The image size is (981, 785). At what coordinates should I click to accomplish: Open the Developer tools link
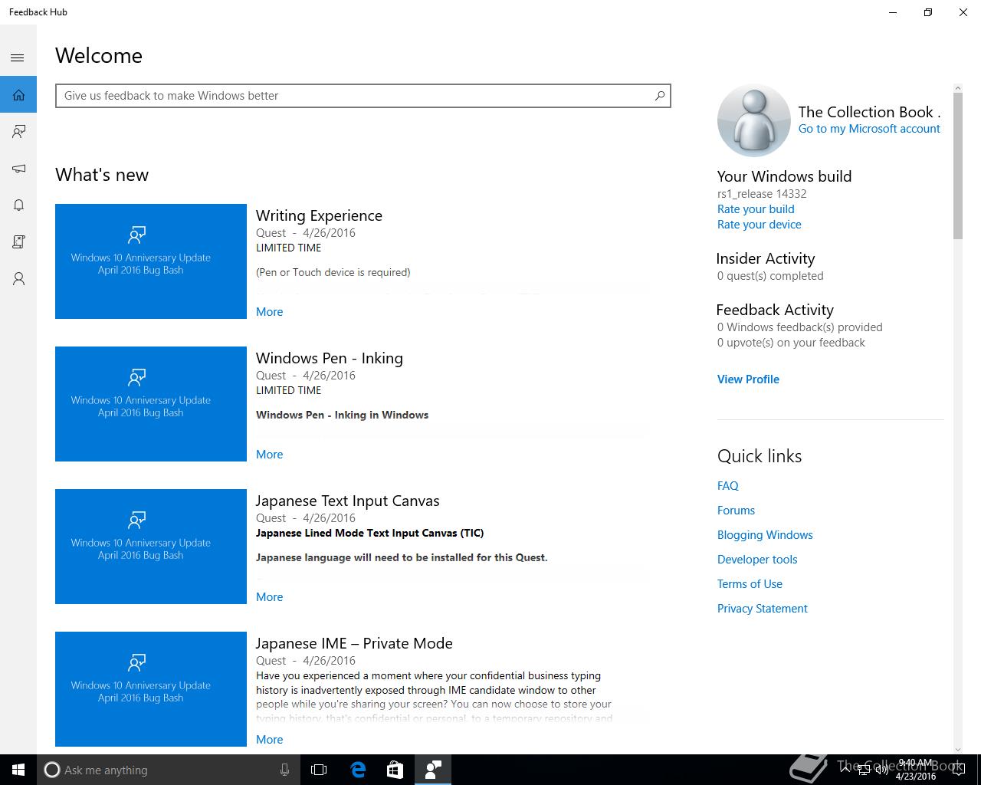[757, 560]
